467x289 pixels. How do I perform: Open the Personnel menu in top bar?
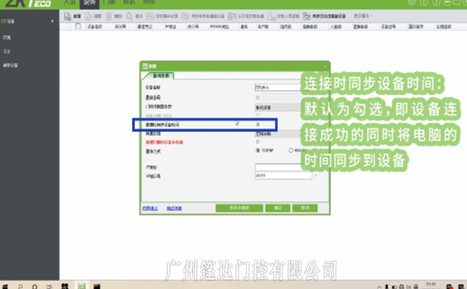[69, 3]
